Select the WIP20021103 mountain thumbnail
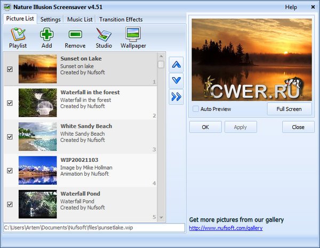Image resolution: width=320 pixels, height=248 pixels. [37, 170]
